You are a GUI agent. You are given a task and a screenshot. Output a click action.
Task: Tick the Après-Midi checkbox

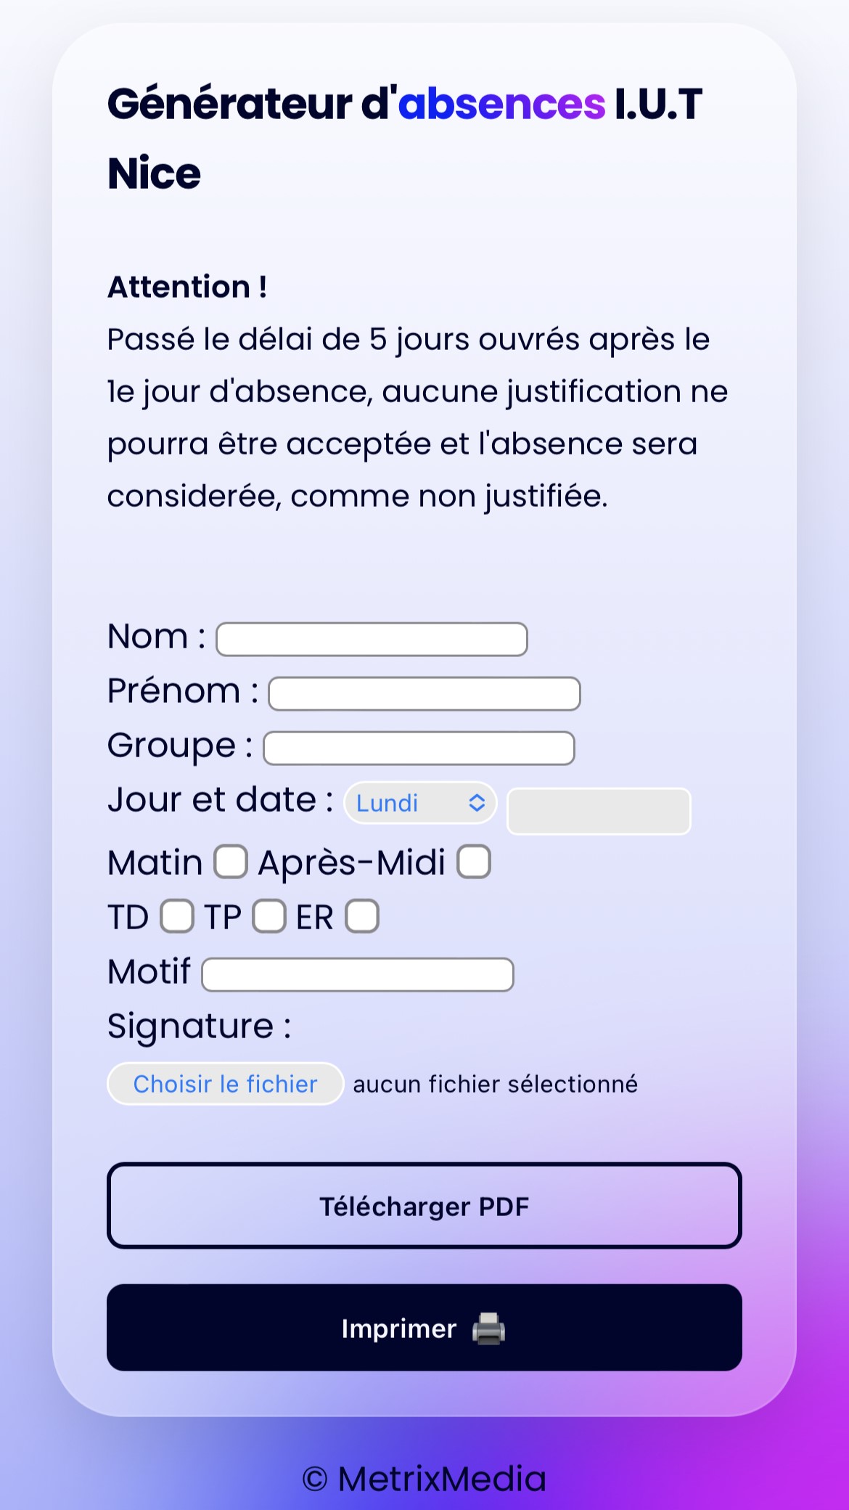[474, 862]
